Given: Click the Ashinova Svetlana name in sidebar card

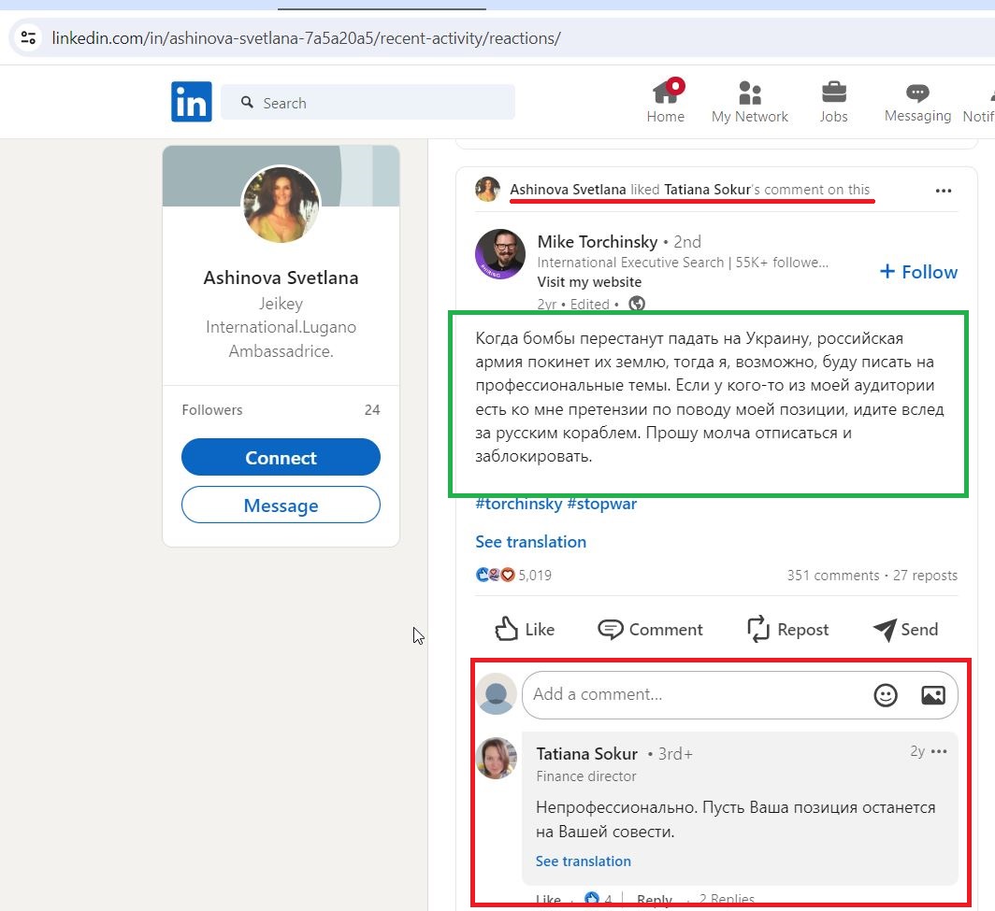Looking at the screenshot, I should (x=281, y=278).
